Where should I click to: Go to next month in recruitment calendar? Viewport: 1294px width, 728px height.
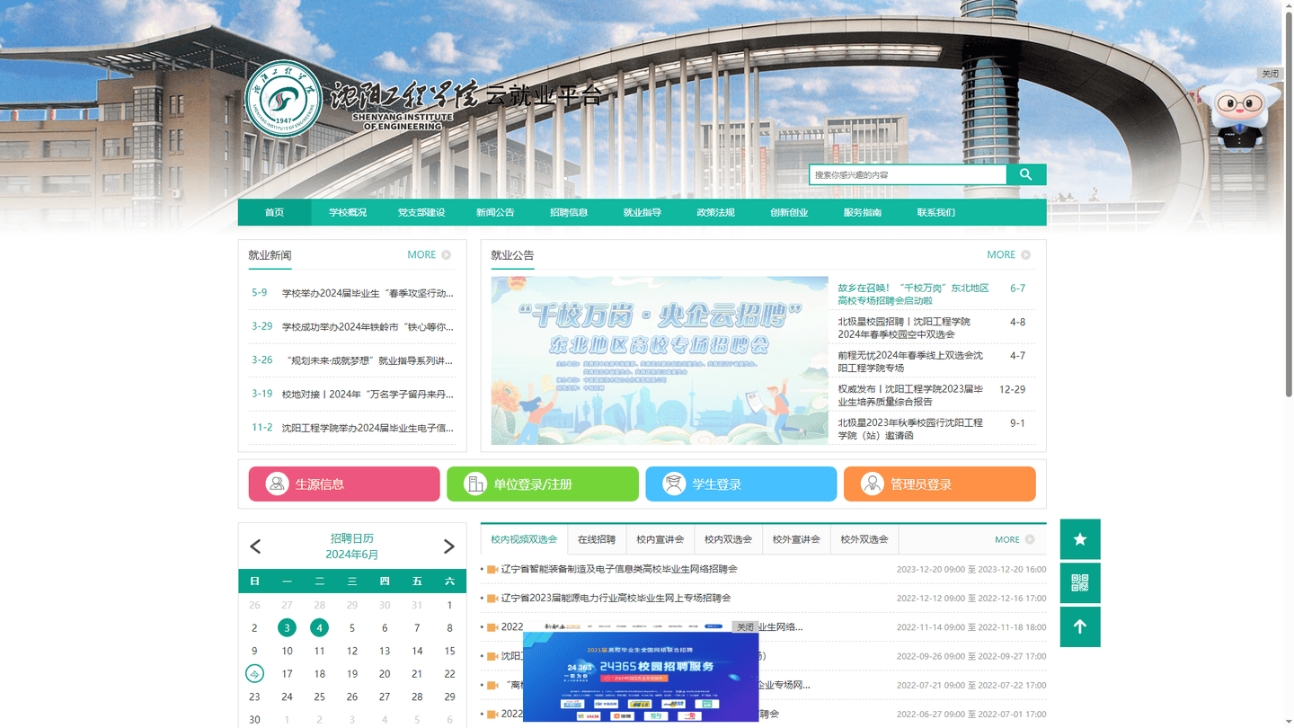tap(449, 546)
